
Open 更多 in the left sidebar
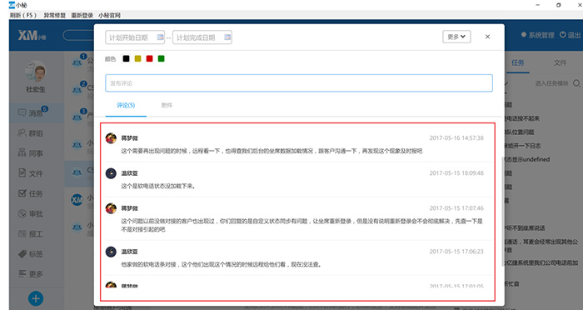pyautogui.click(x=31, y=274)
